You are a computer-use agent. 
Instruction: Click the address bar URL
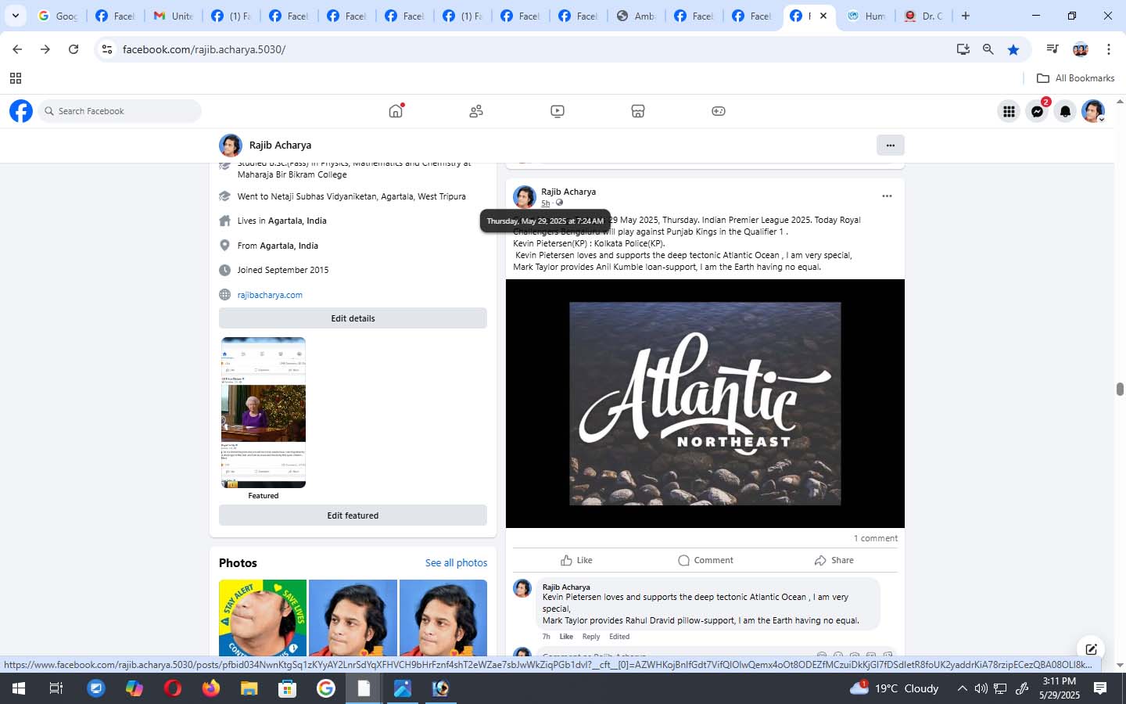tap(204, 49)
